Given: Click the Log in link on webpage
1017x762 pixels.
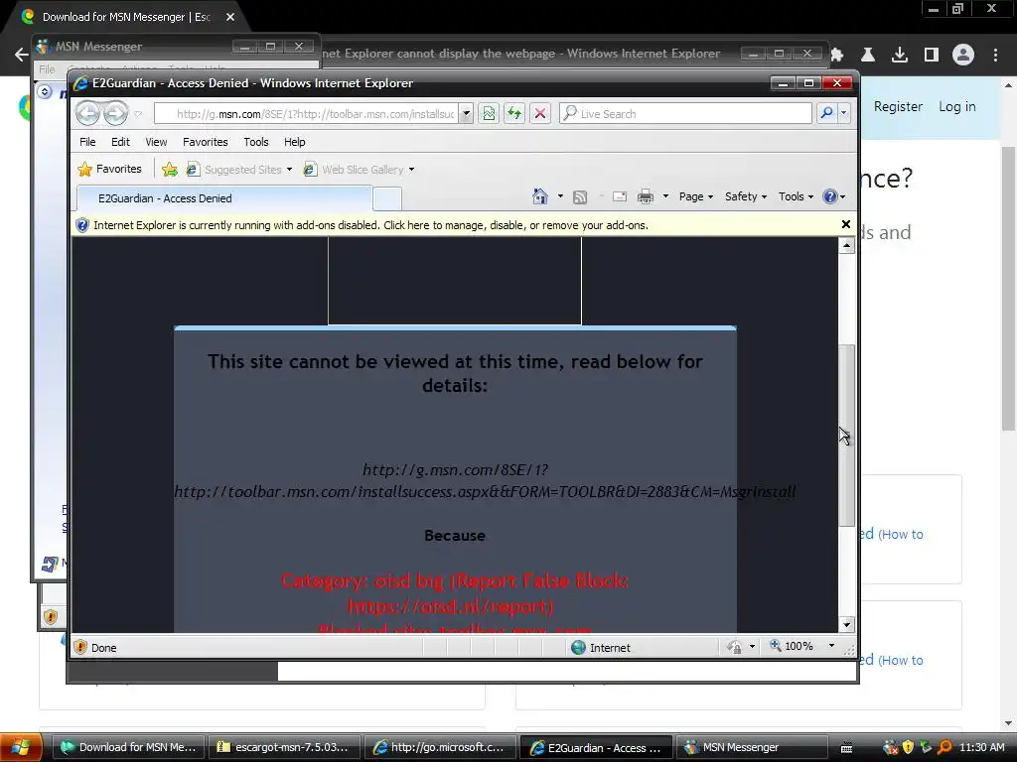Looking at the screenshot, I should 957,106.
